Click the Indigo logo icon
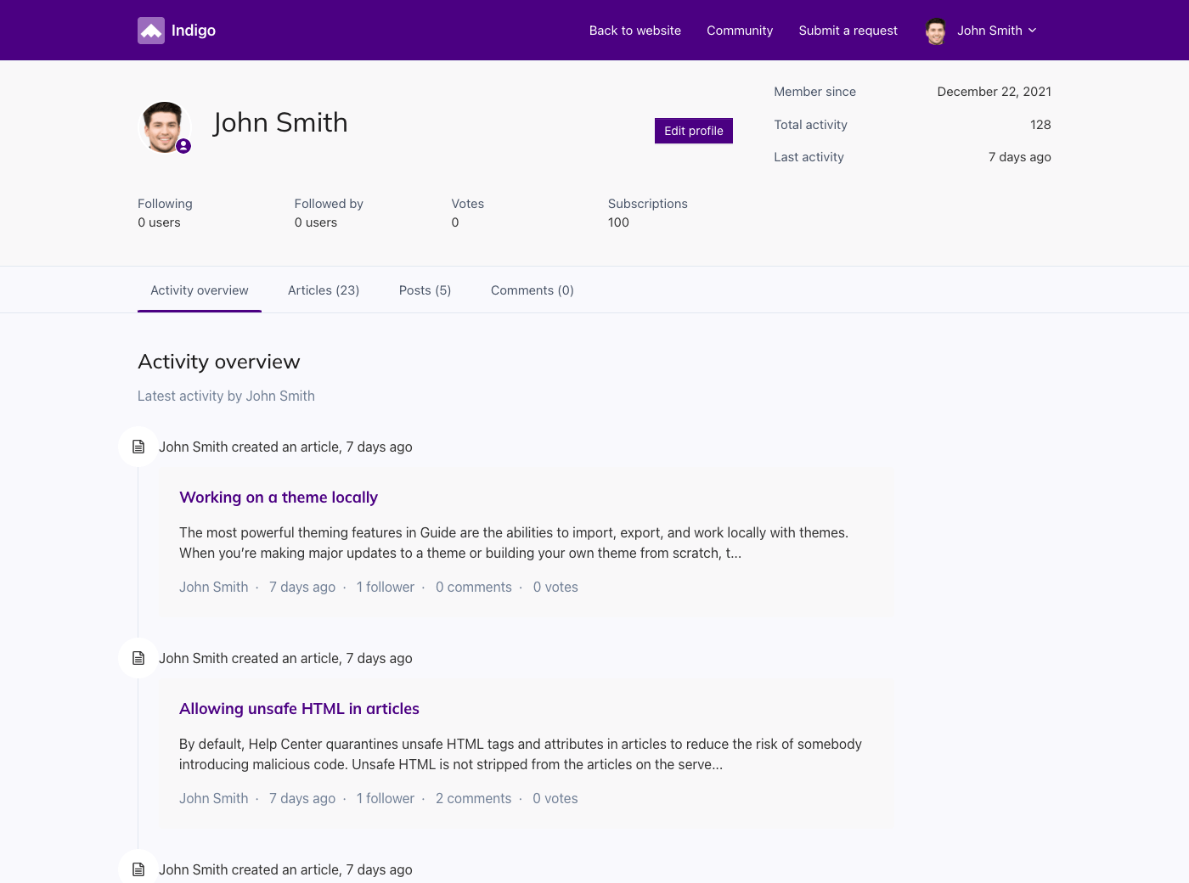1189x883 pixels. [151, 31]
